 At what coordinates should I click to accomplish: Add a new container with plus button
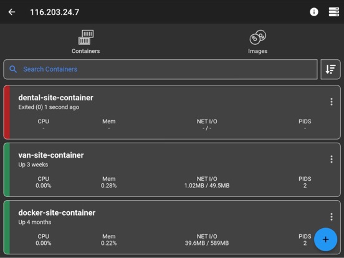325,239
